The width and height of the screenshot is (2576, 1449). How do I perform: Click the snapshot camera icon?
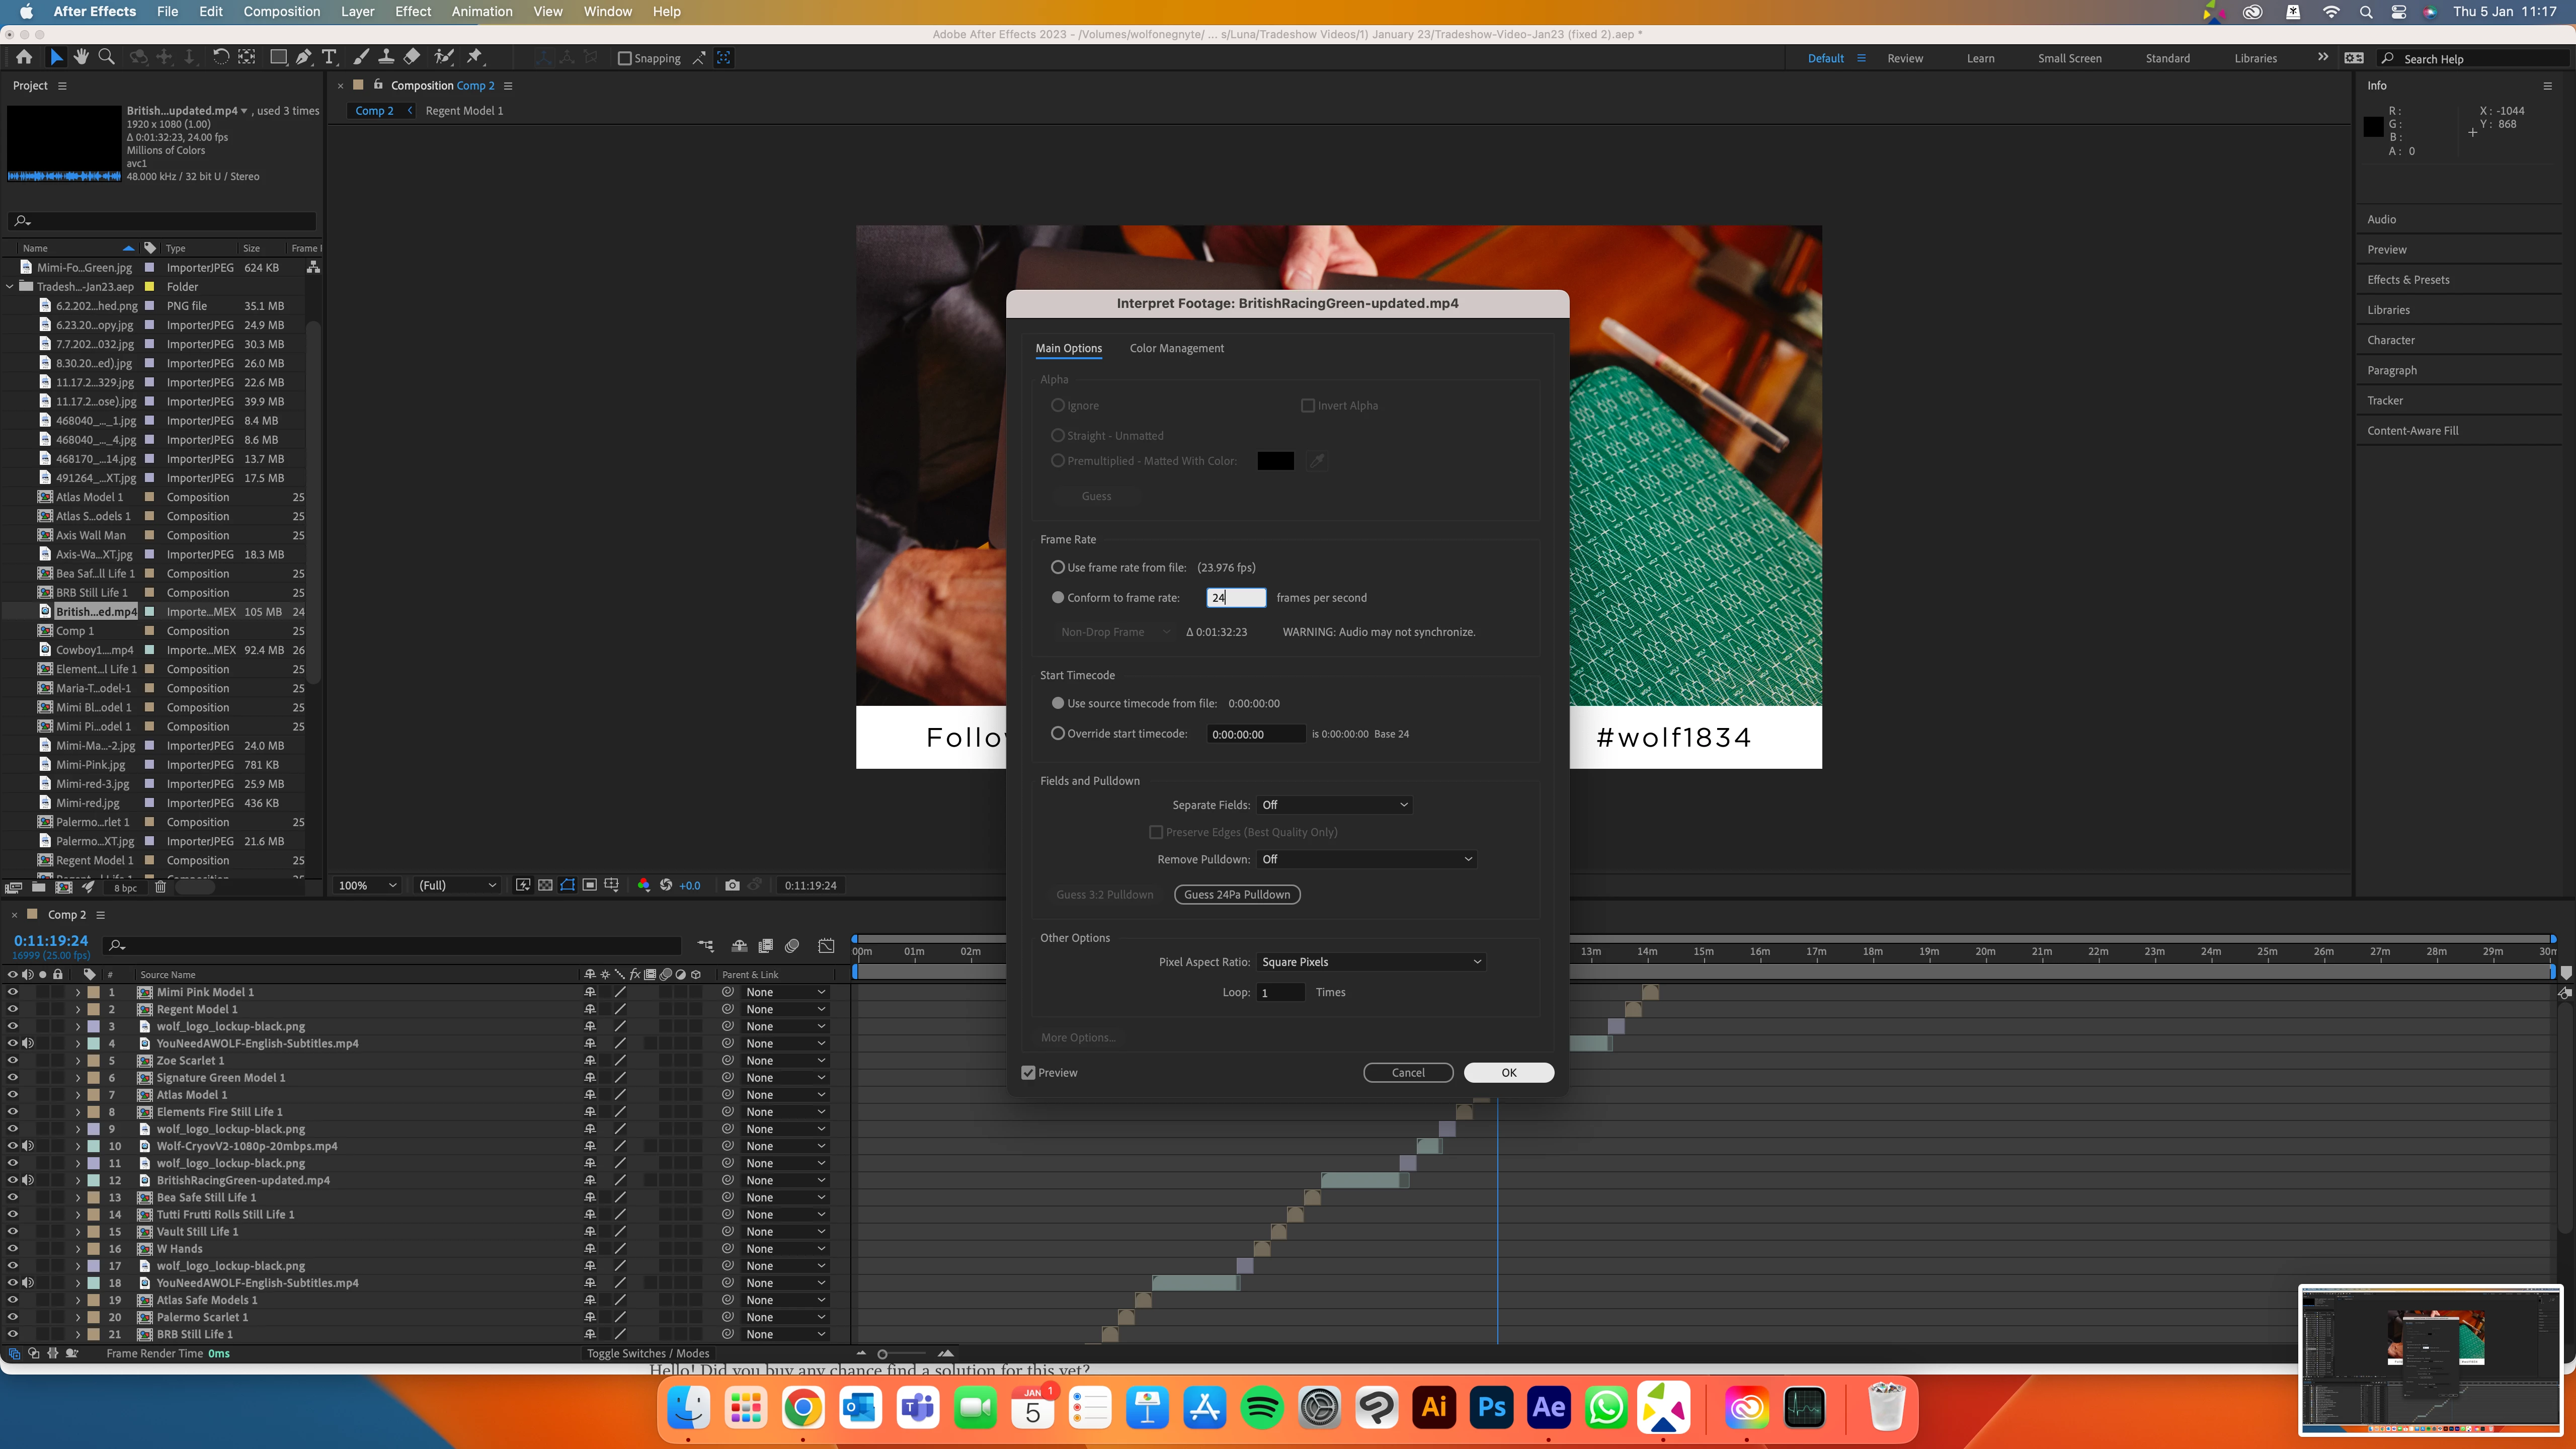coord(732,885)
